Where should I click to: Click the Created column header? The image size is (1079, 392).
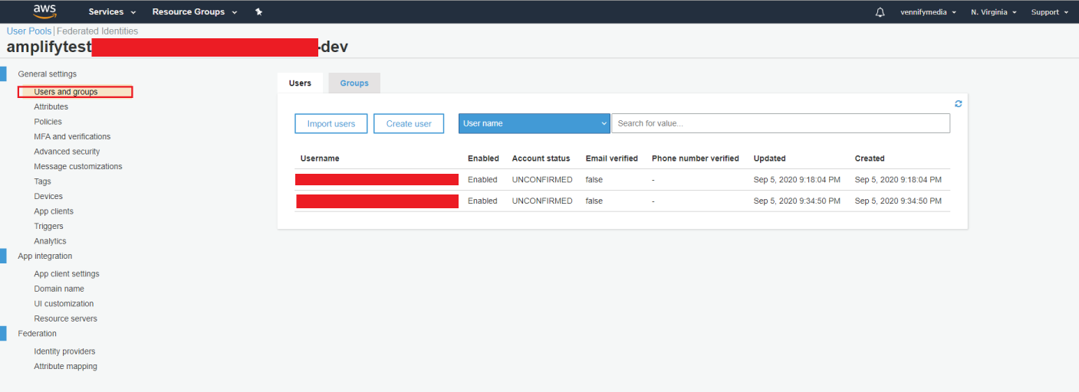(x=870, y=158)
